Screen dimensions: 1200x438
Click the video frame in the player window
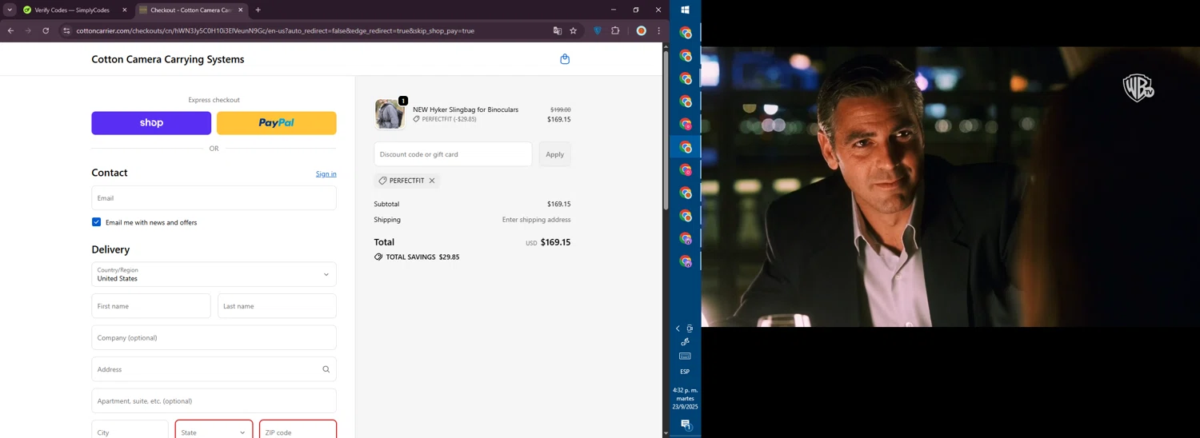click(950, 186)
